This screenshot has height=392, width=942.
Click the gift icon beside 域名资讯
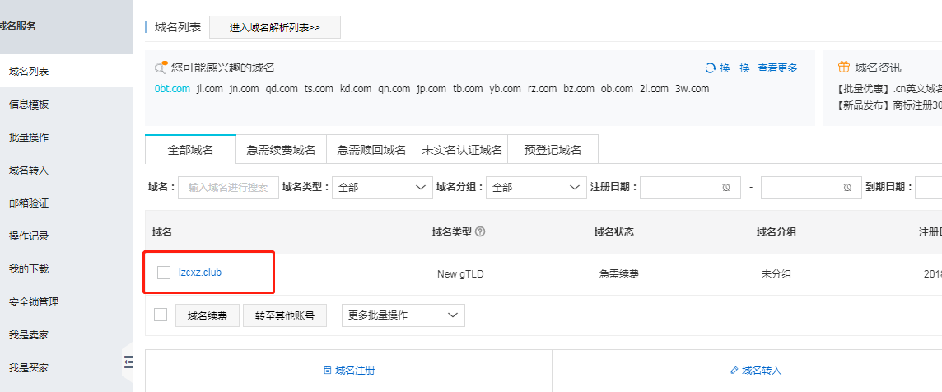tap(843, 68)
